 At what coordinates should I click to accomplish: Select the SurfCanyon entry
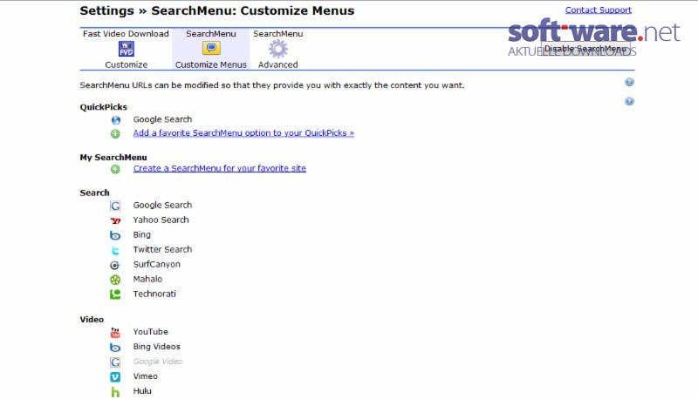point(157,264)
